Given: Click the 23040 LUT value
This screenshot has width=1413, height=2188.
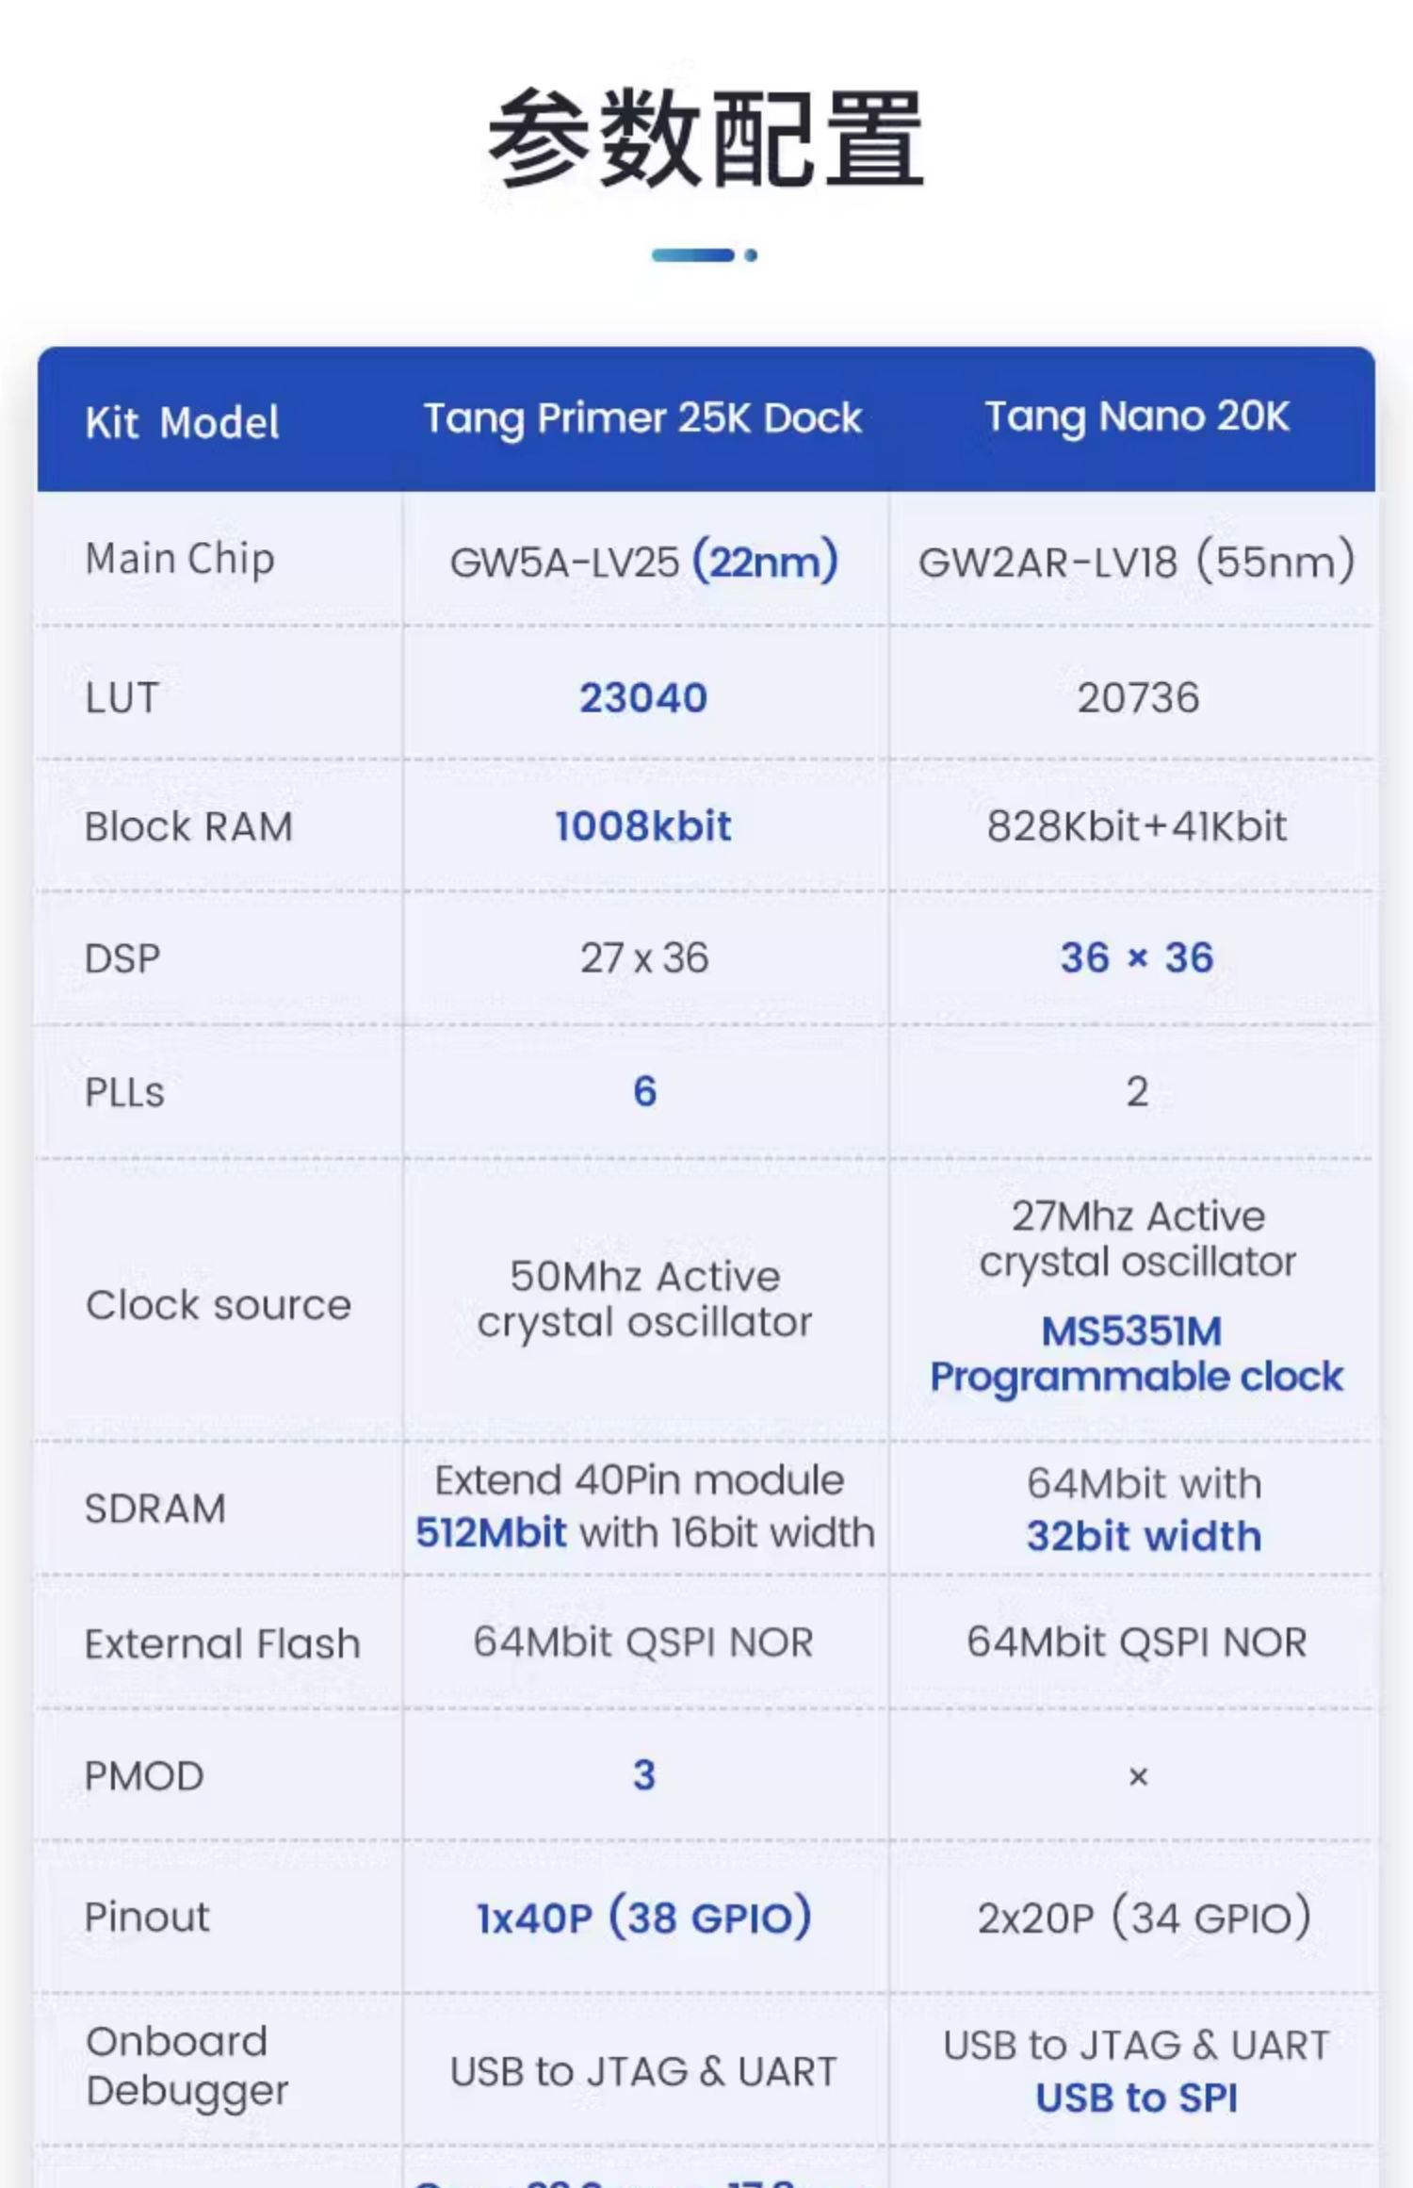Looking at the screenshot, I should 643,698.
